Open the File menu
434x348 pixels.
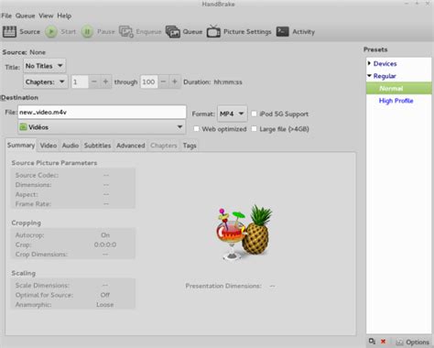pos(6,16)
